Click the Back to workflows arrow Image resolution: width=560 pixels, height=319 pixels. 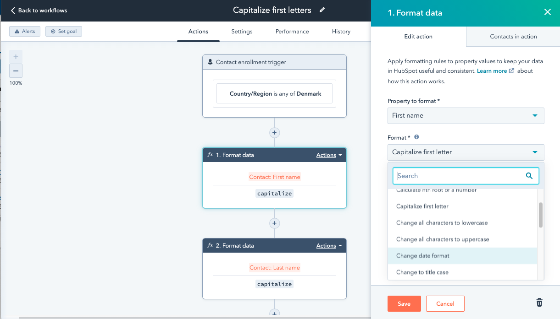tap(13, 10)
